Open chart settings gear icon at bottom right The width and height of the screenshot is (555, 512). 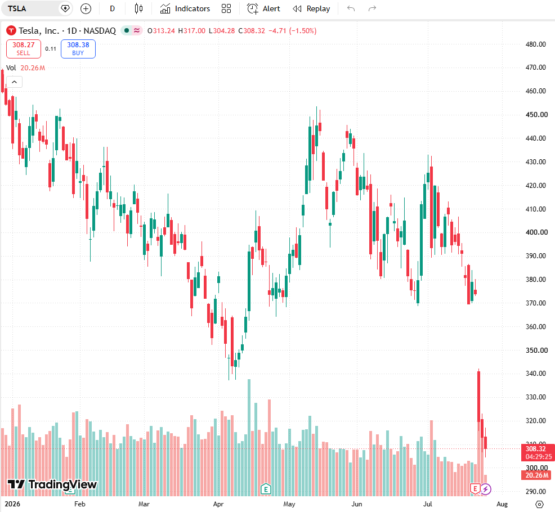(x=539, y=504)
